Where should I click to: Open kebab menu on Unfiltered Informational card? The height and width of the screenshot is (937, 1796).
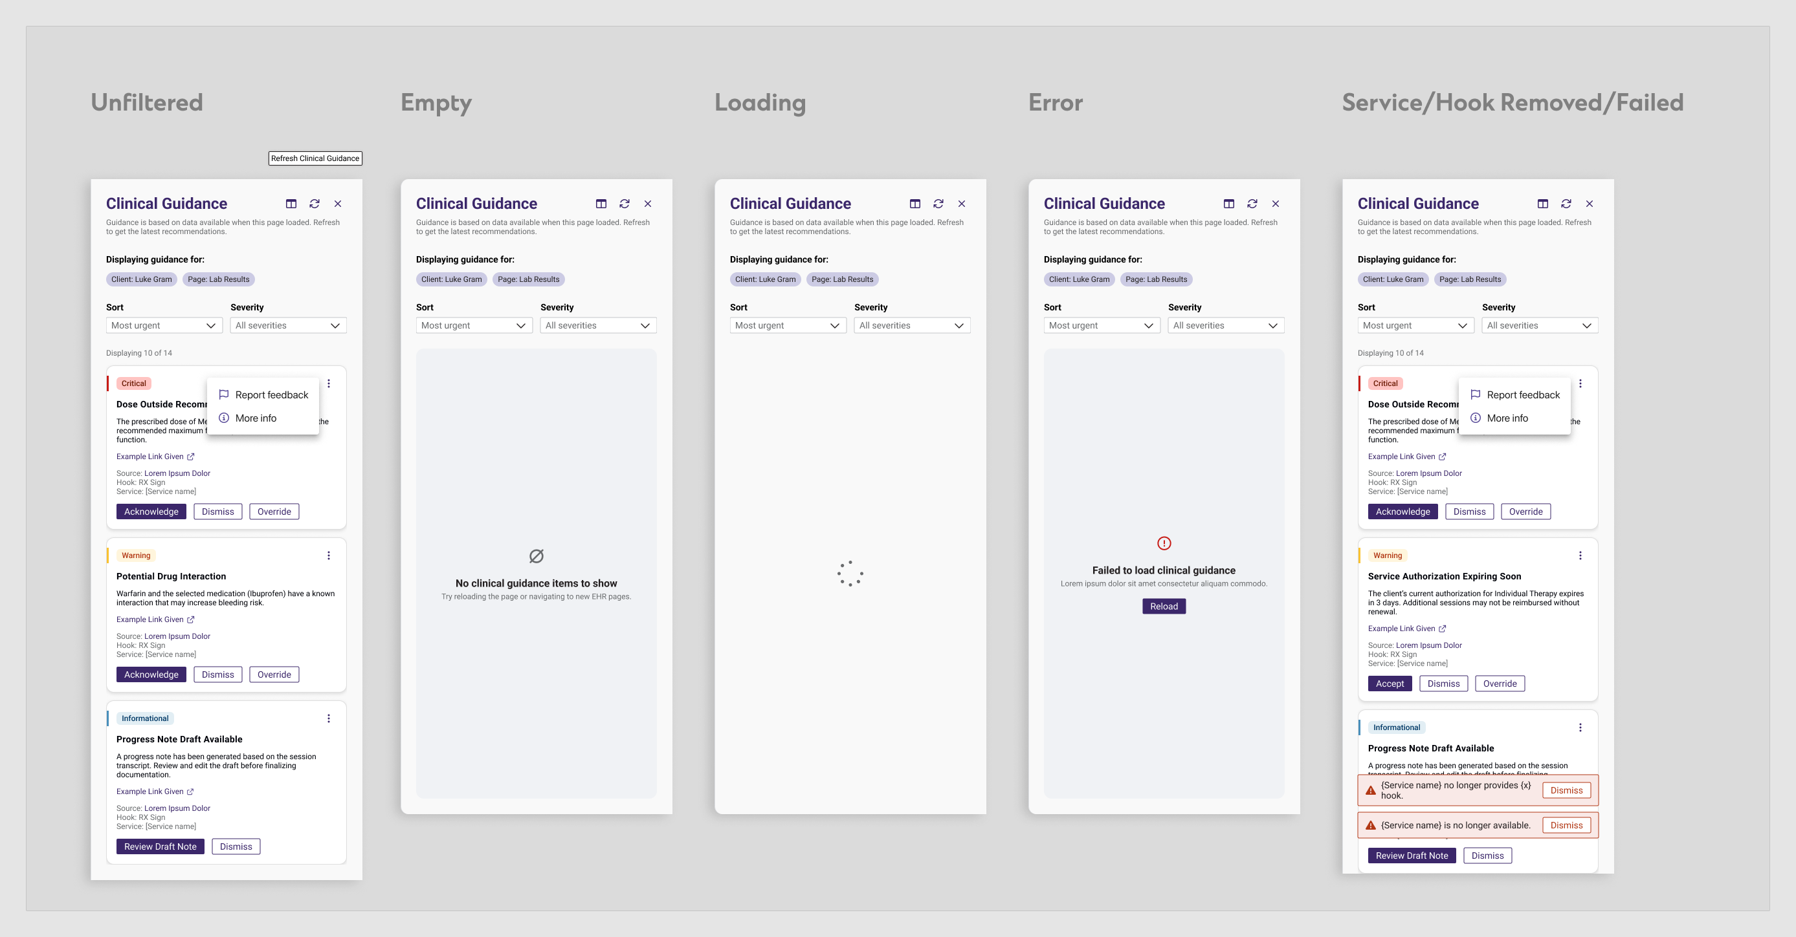click(x=328, y=718)
